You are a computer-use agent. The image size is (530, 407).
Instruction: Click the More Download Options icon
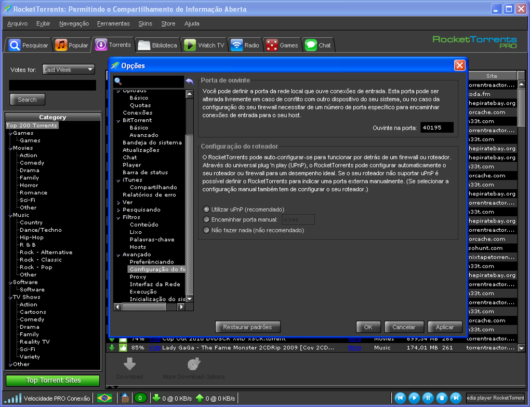(194, 364)
